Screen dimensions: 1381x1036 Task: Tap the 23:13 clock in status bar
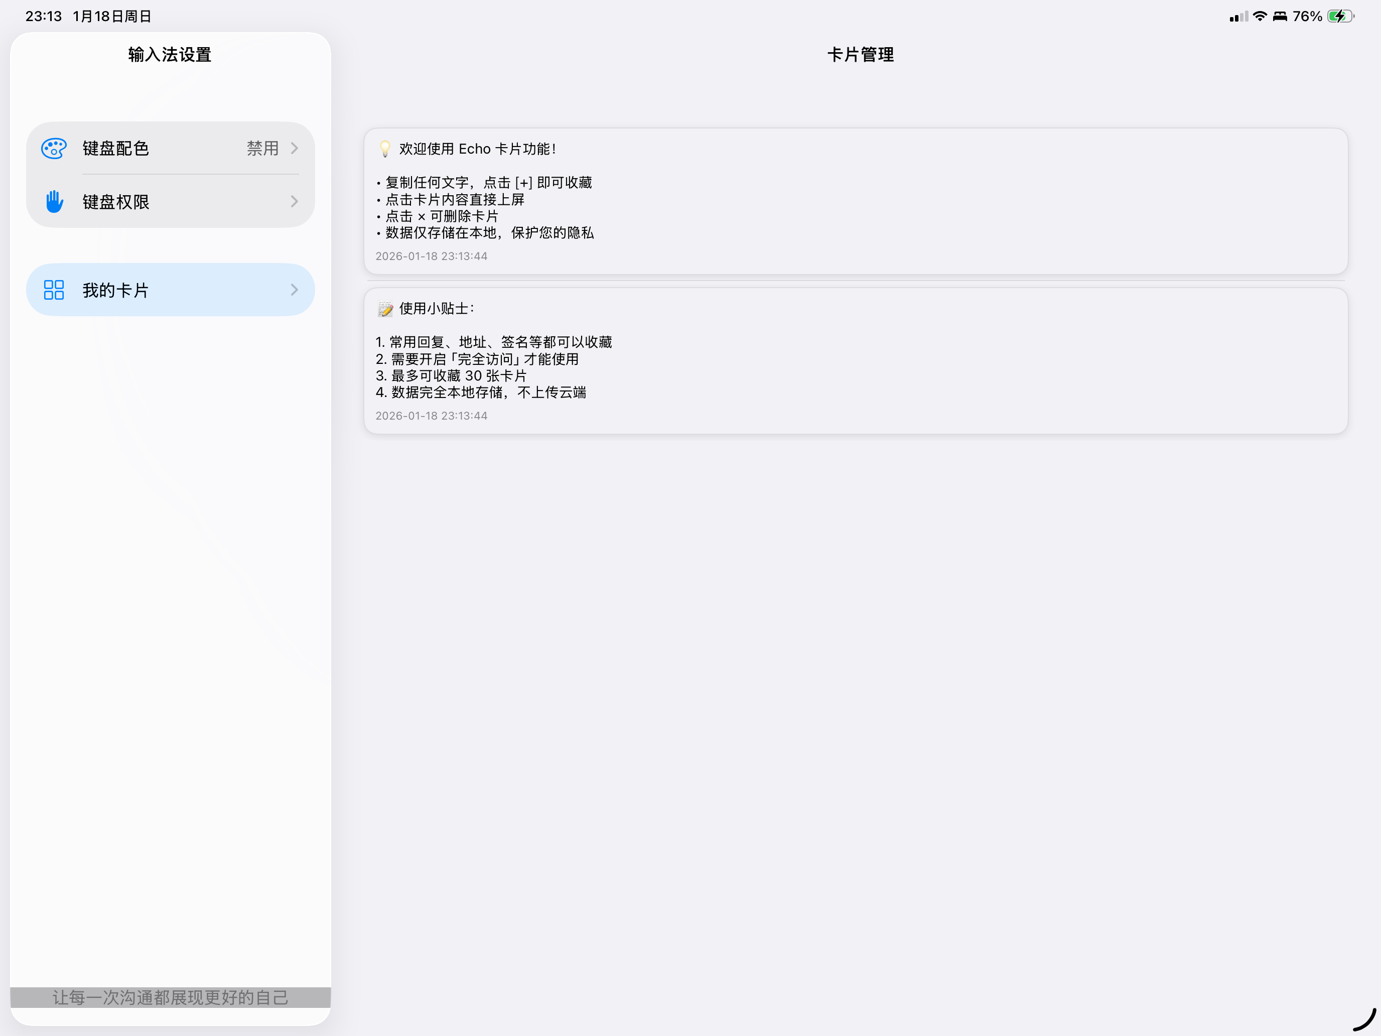44,16
